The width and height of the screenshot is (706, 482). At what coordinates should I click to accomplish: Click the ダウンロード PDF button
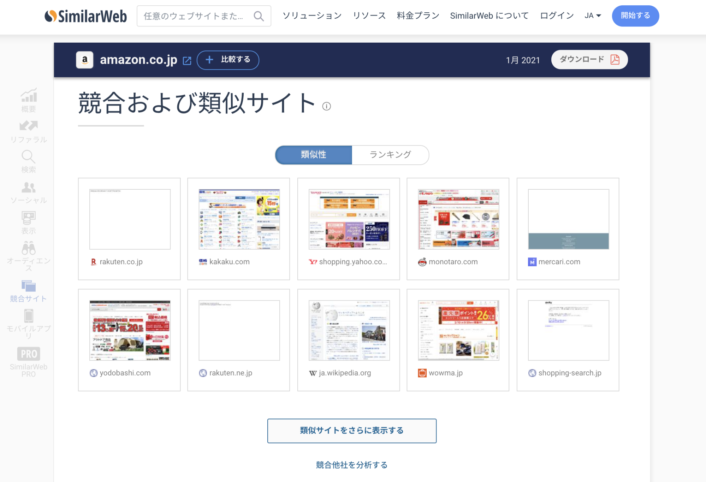(x=589, y=60)
